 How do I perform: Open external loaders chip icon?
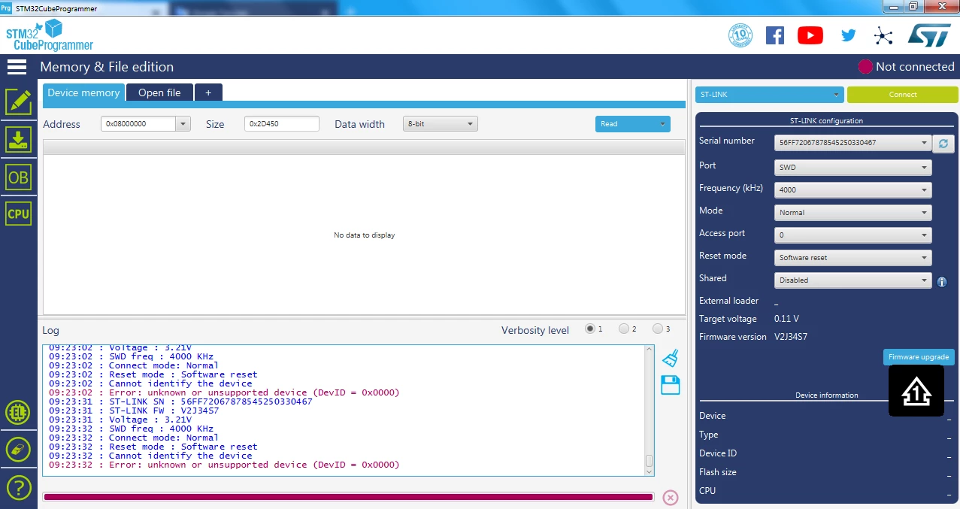pos(18,412)
